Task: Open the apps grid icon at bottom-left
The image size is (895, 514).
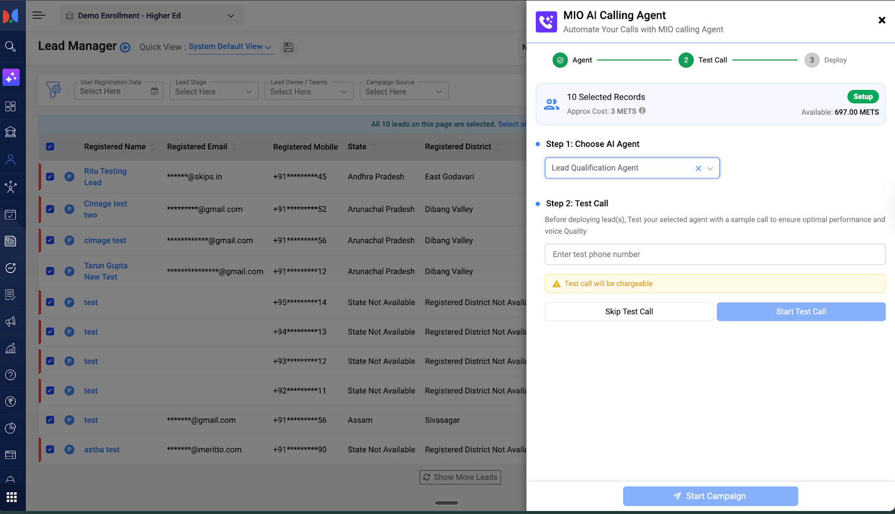Action: tap(12, 497)
